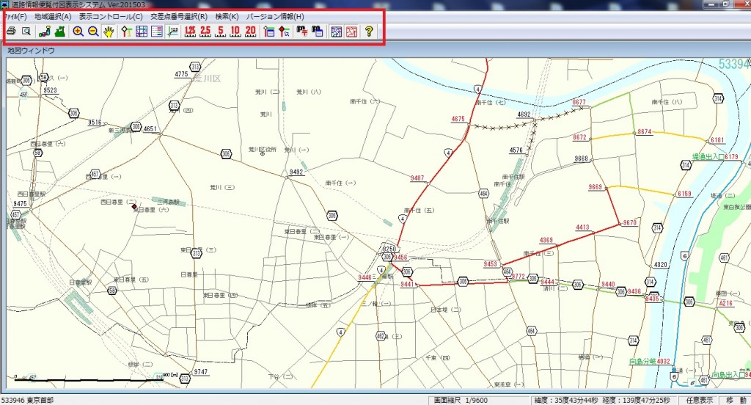Click intersection number 9747 on the map

(x=201, y=372)
